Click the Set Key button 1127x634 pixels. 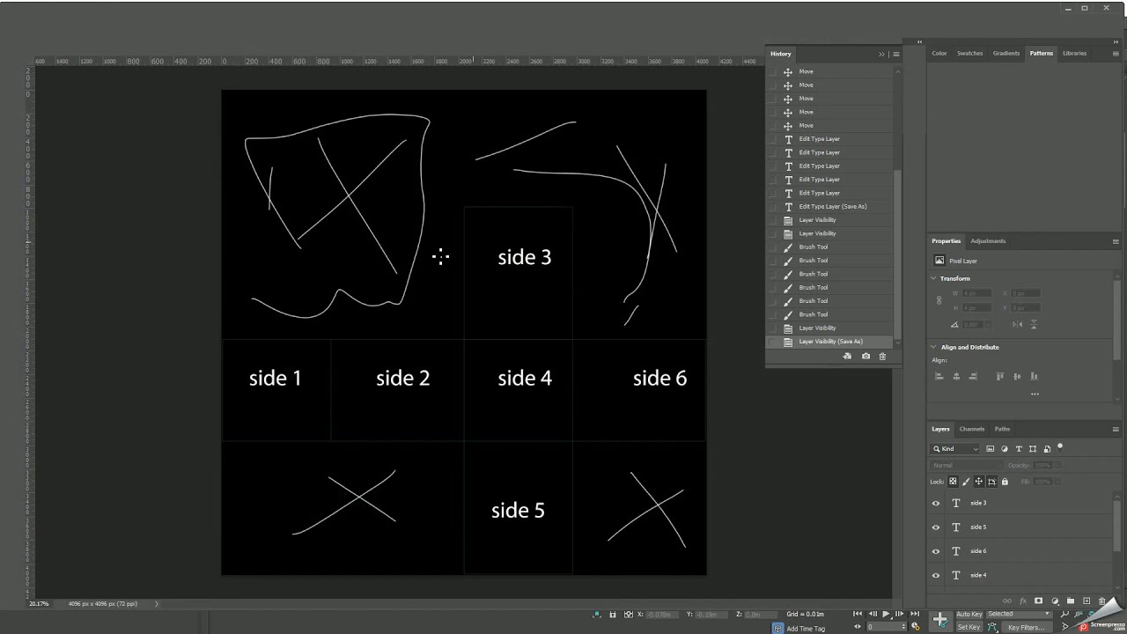pos(969,627)
